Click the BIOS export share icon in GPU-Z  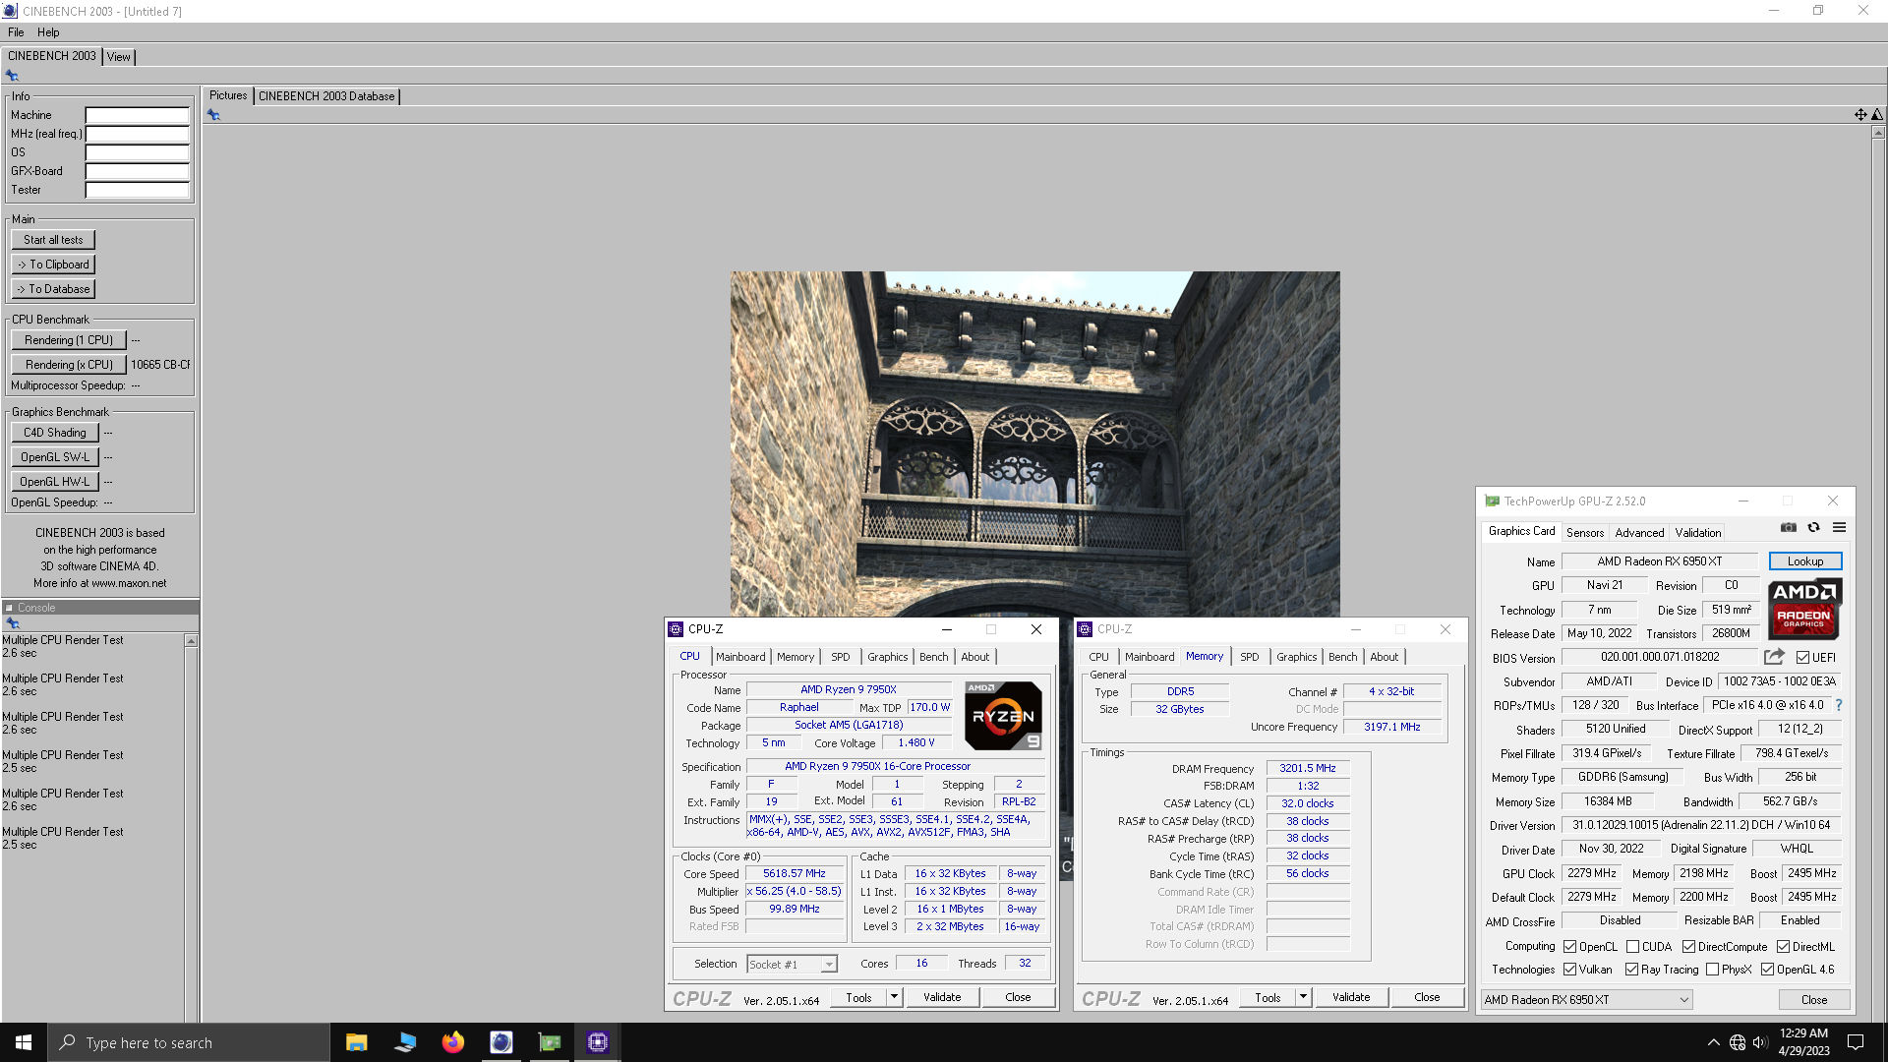1774,657
